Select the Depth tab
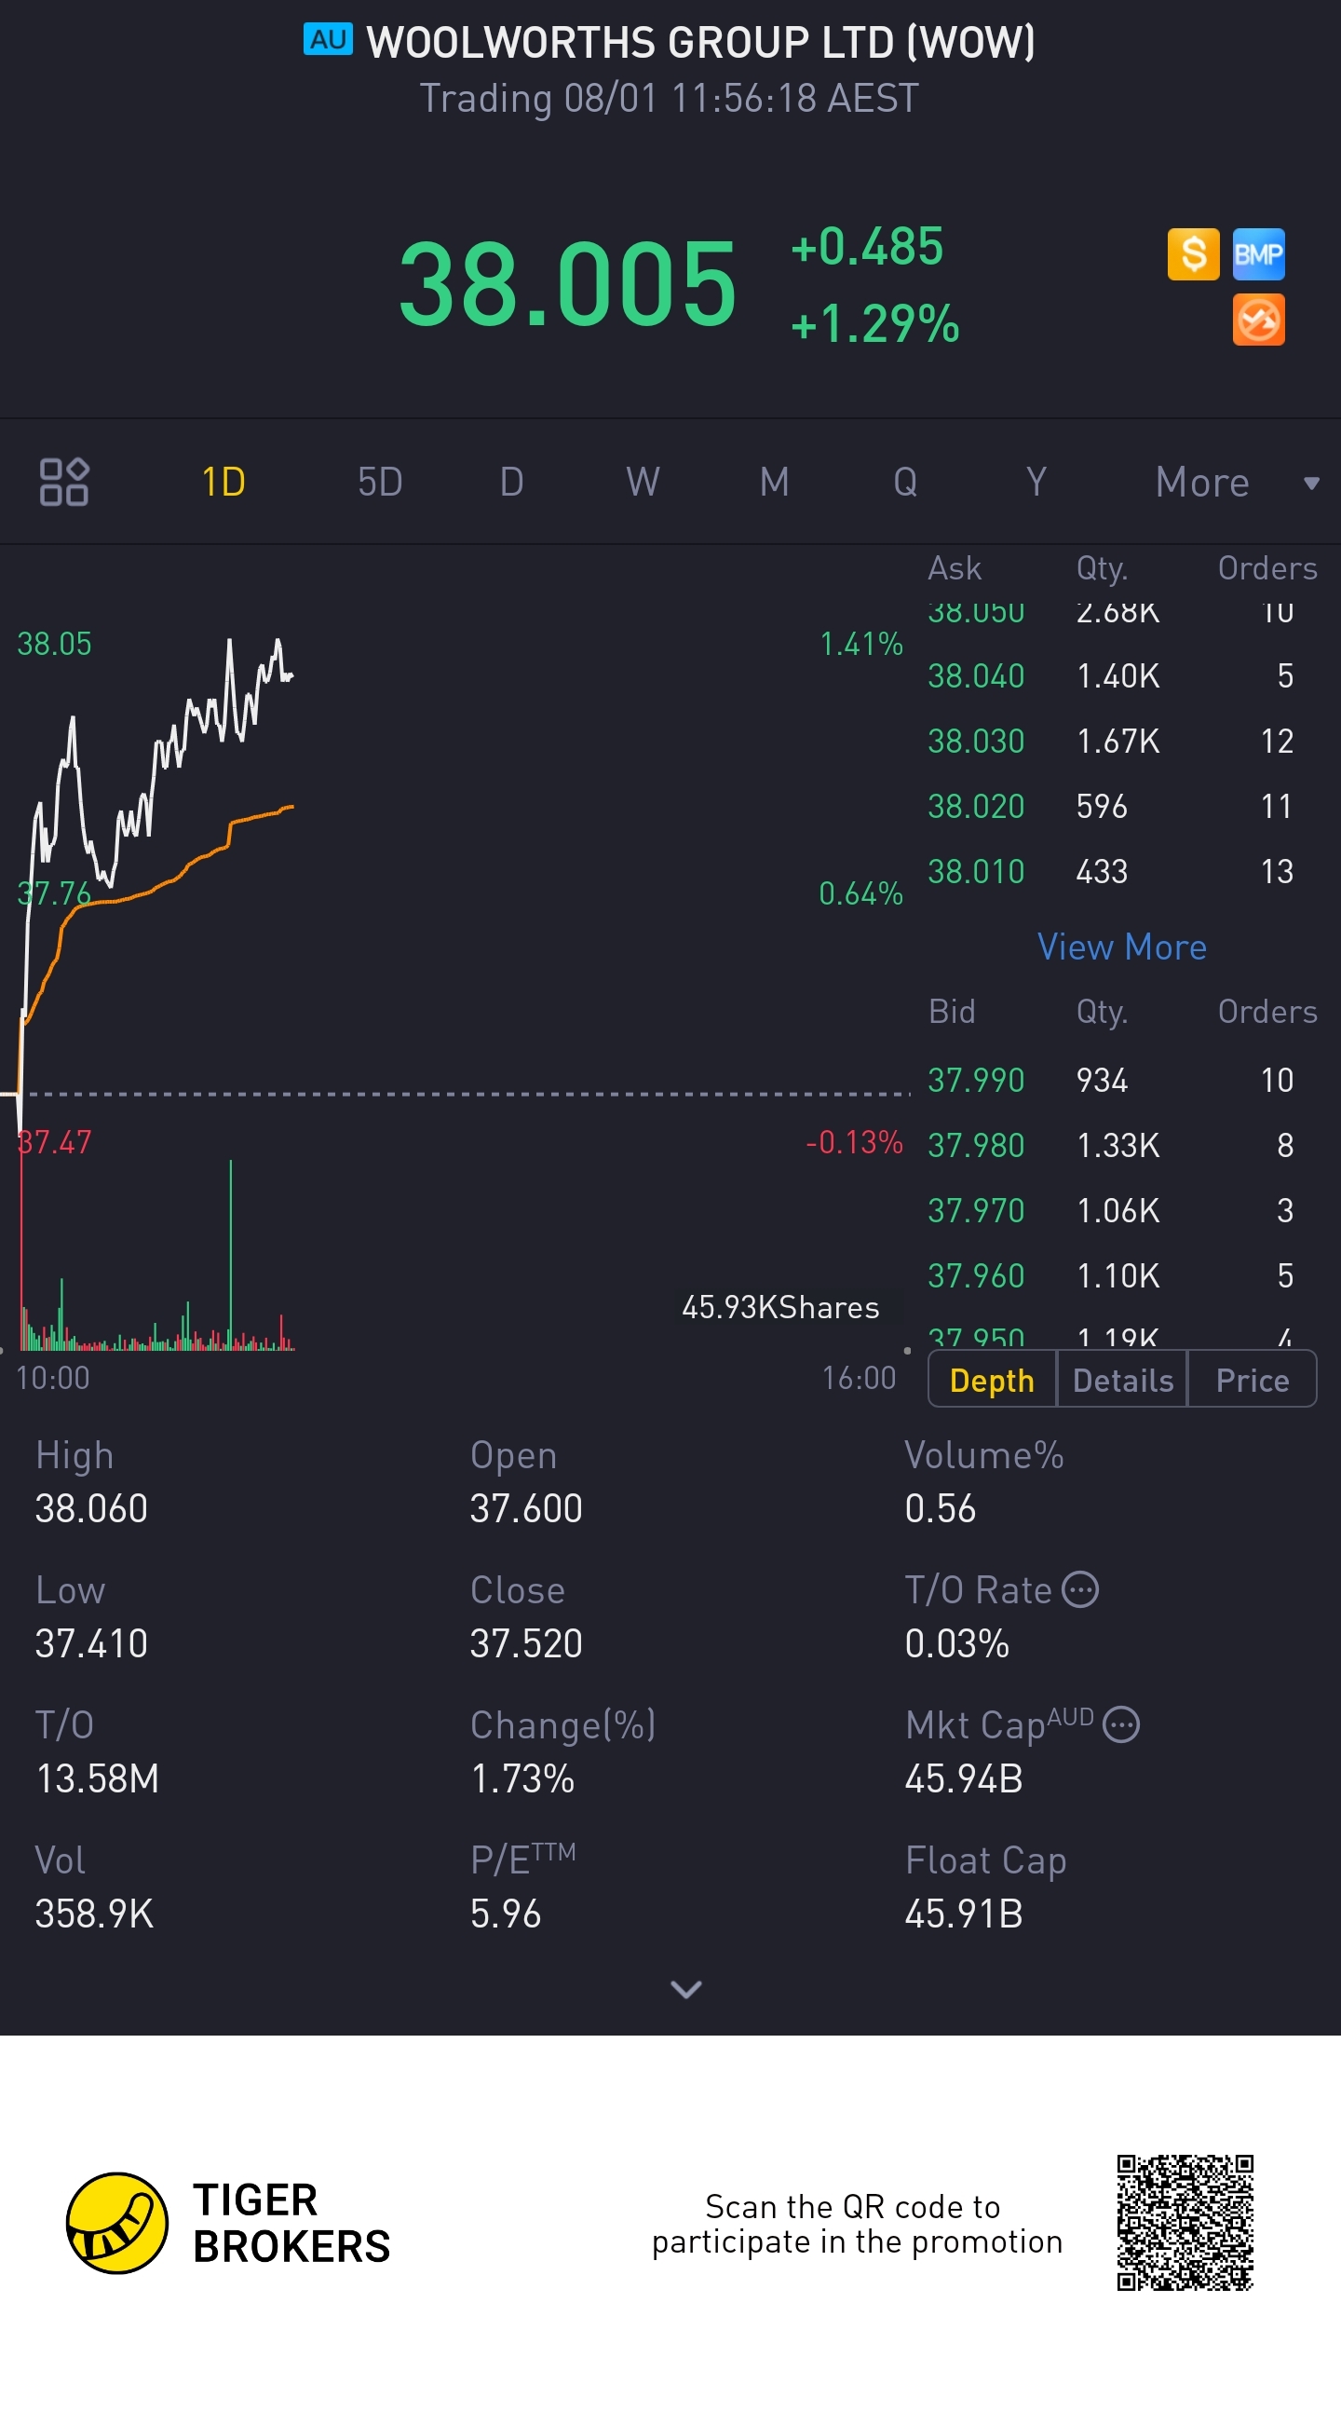 (992, 1380)
